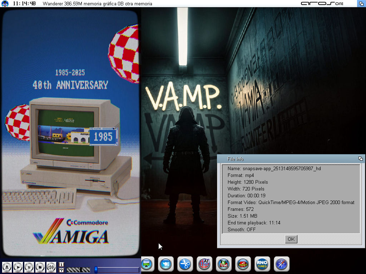
Task: Click the Amiga anniversary video frame
Action: pos(70,133)
